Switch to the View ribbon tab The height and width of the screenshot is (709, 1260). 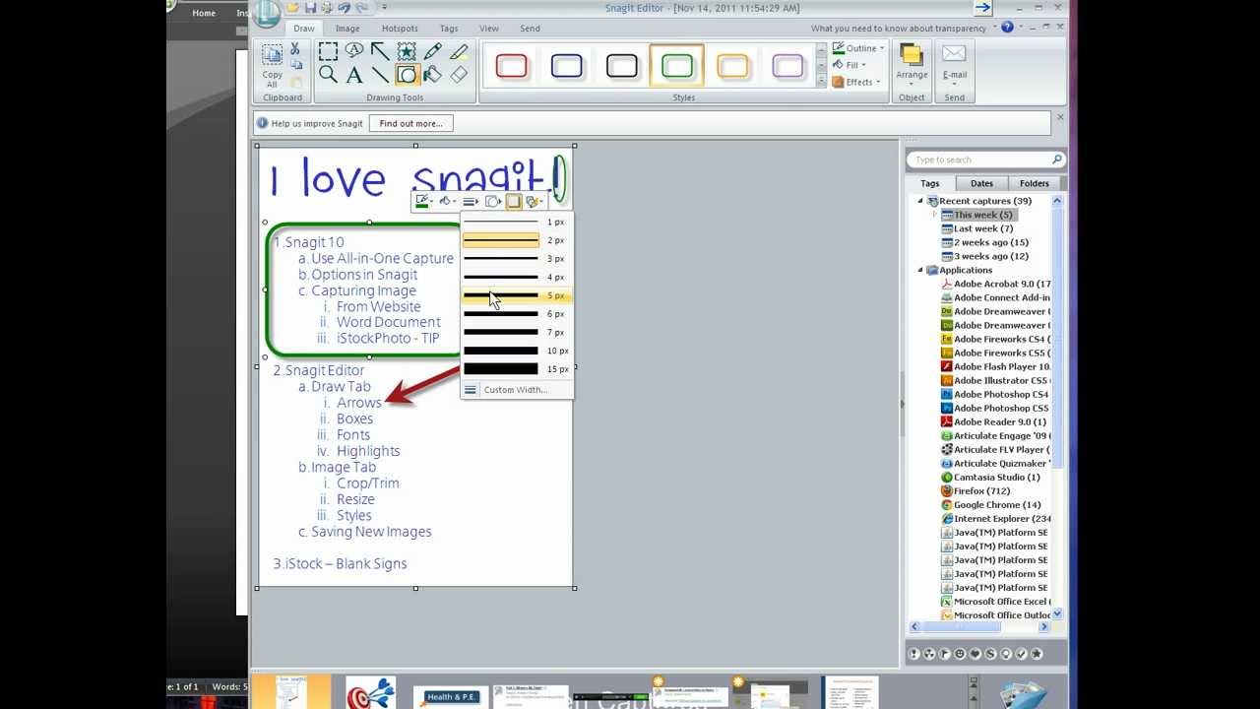488,29
